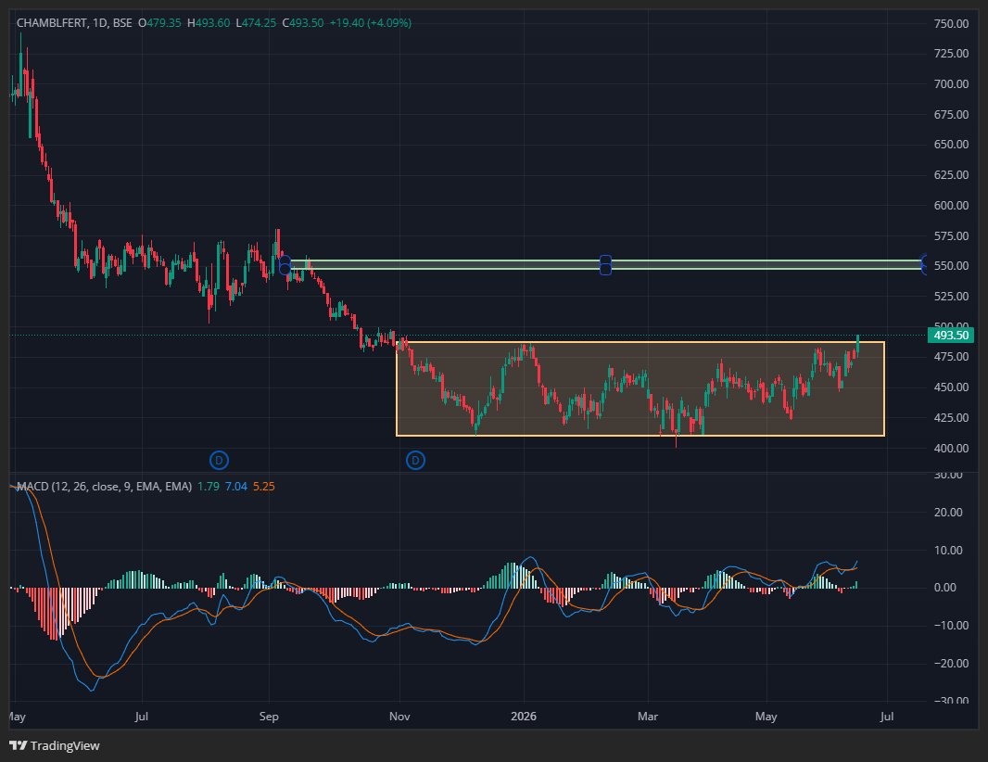Click the 493.50 current price tag
Image resolution: width=988 pixels, height=762 pixels.
[x=951, y=336]
